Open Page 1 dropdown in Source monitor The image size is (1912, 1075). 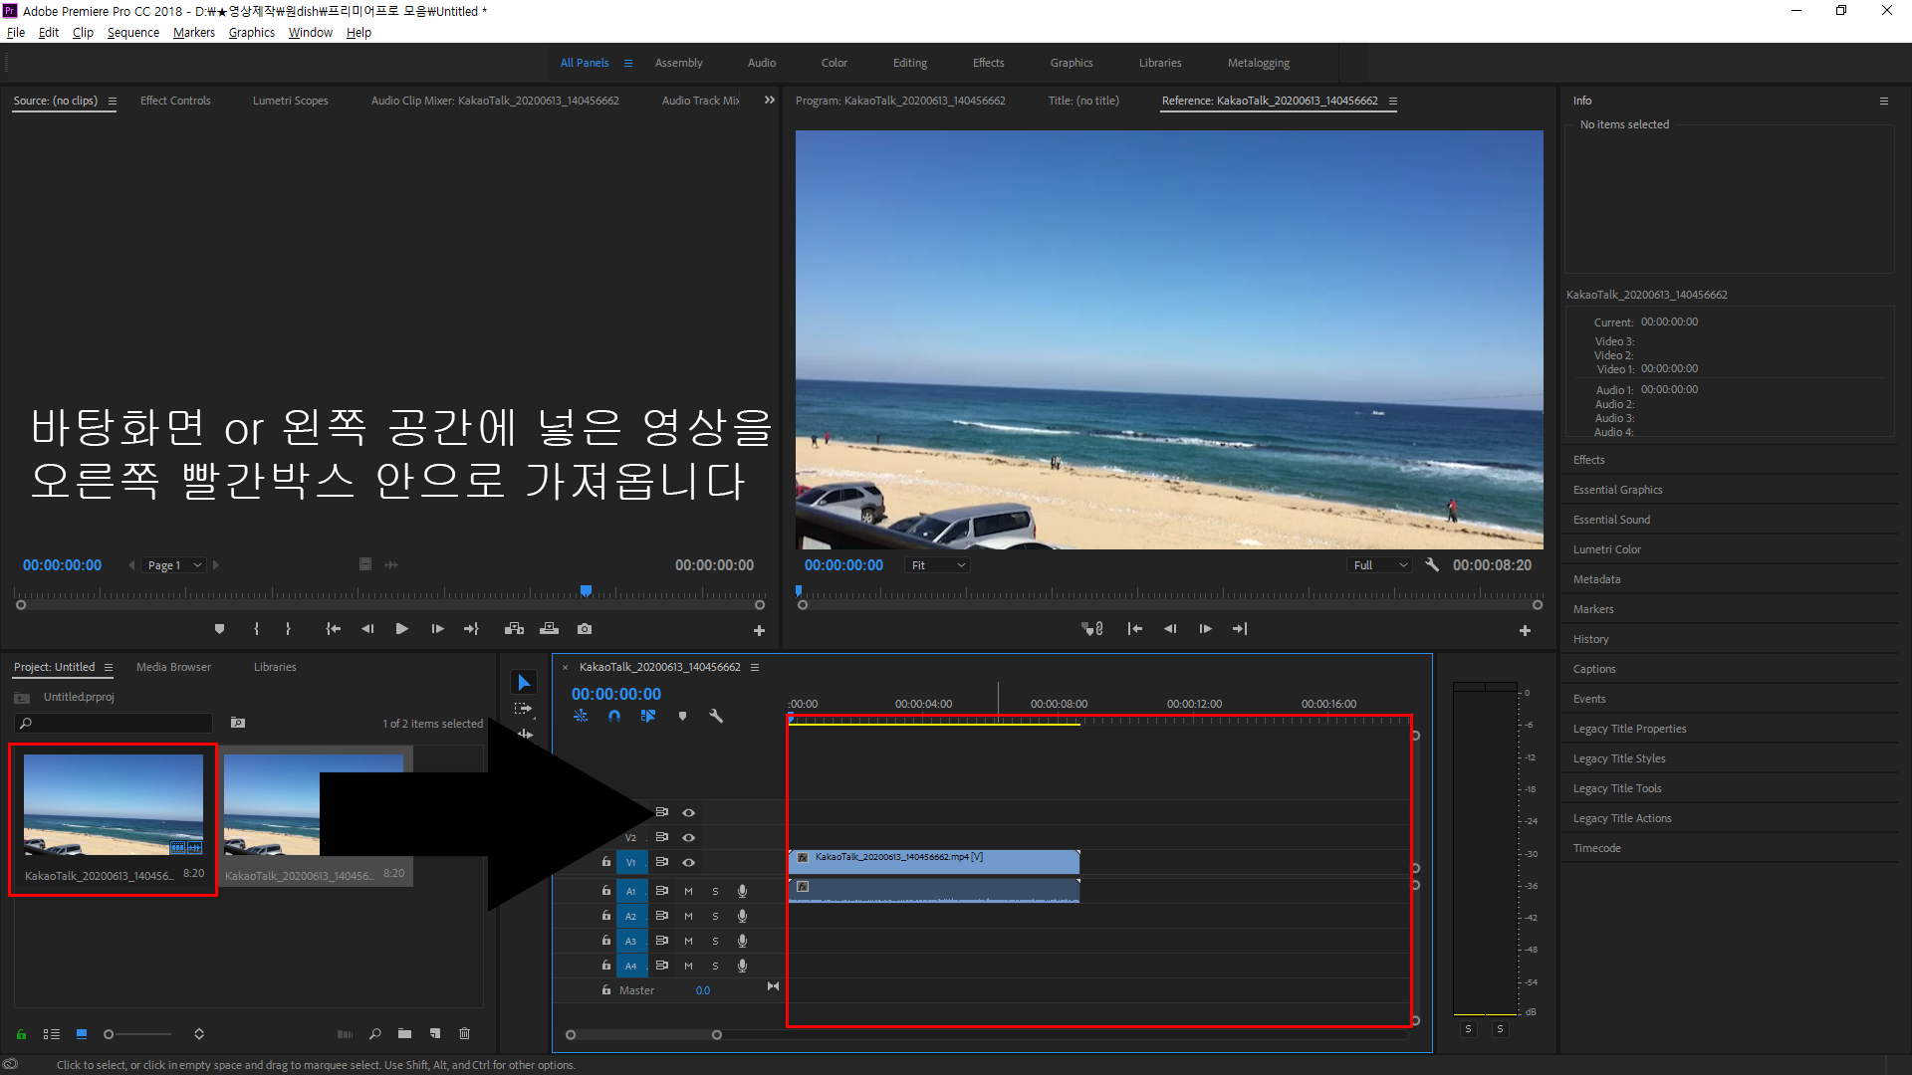pos(174,564)
